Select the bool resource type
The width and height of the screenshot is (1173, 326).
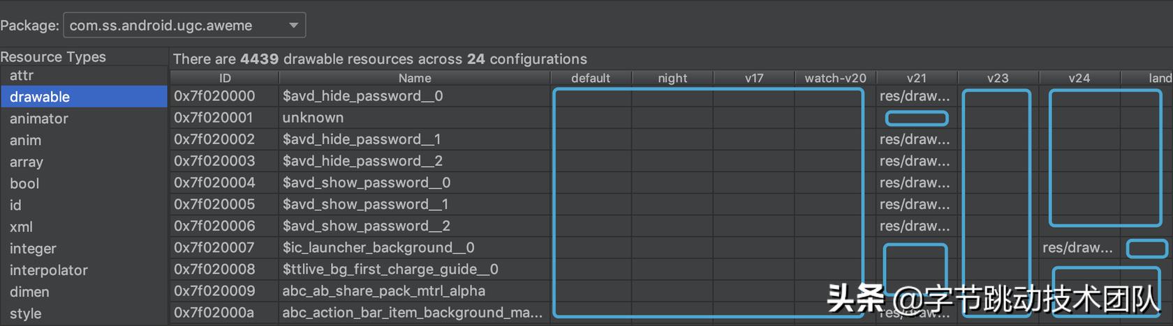(24, 183)
